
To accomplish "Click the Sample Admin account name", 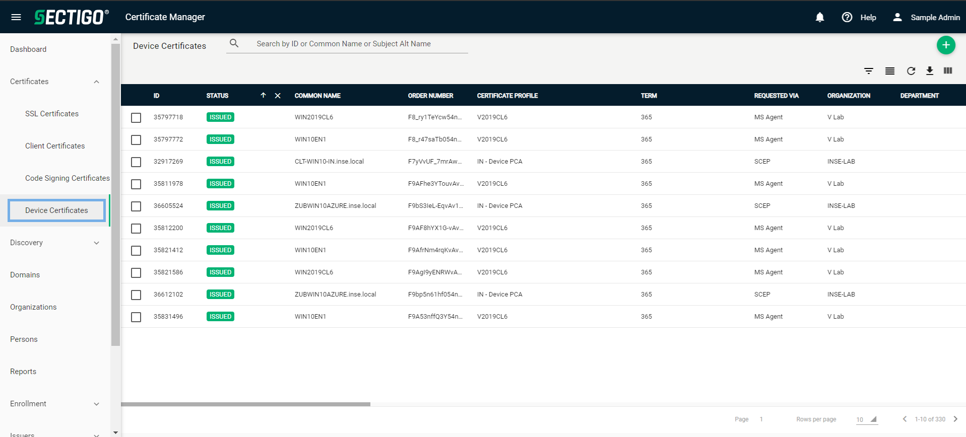I will tap(935, 17).
